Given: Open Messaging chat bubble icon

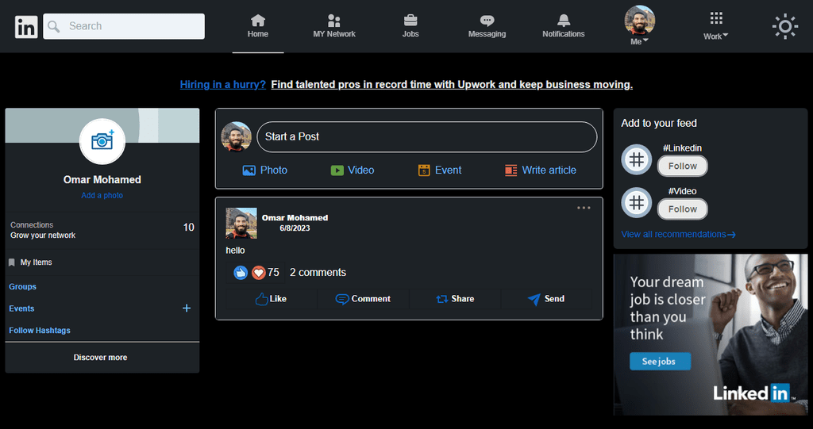Looking at the screenshot, I should point(487,20).
